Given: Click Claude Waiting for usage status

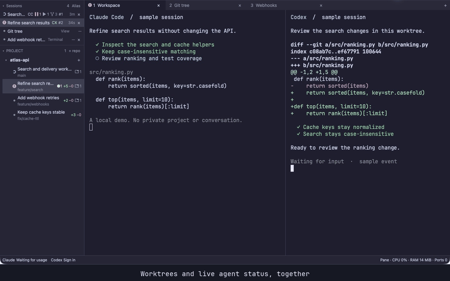Looking at the screenshot, I should (x=25, y=260).
